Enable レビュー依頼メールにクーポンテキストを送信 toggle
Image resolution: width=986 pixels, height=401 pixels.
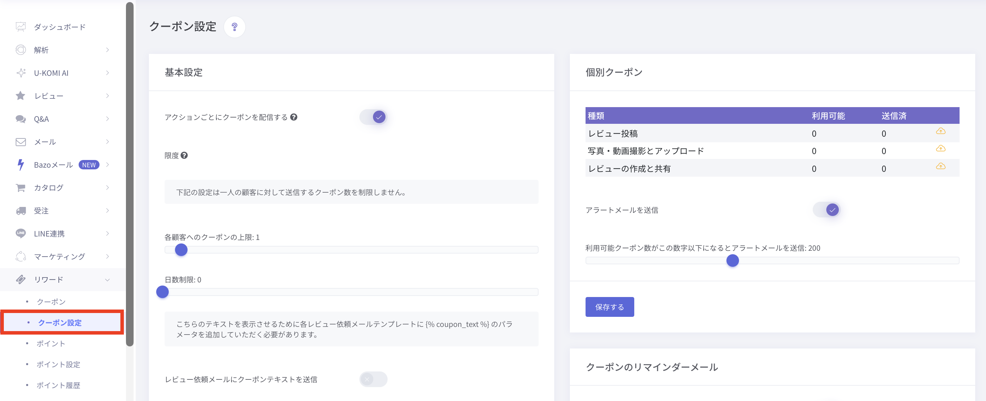point(373,379)
